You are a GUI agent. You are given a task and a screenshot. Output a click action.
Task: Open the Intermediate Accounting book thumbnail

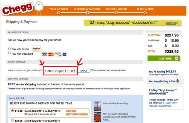coord(97,106)
